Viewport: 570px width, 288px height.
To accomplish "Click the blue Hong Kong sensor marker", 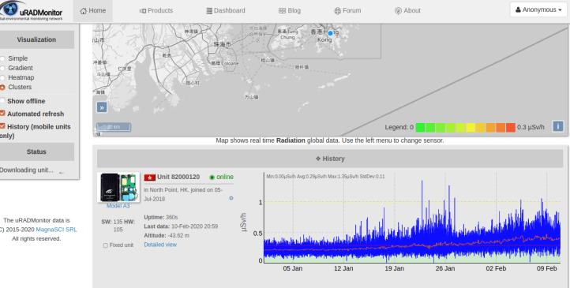I will pyautogui.click(x=330, y=33).
